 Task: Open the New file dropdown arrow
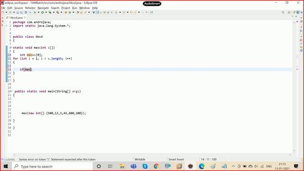[x=6, y=12]
